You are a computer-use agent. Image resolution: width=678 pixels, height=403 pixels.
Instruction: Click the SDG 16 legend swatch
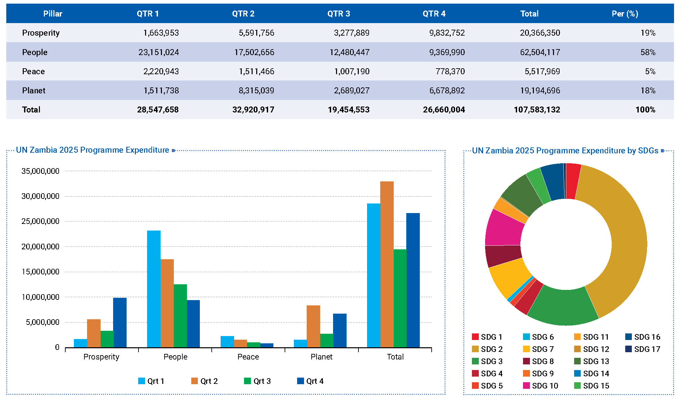(629, 337)
